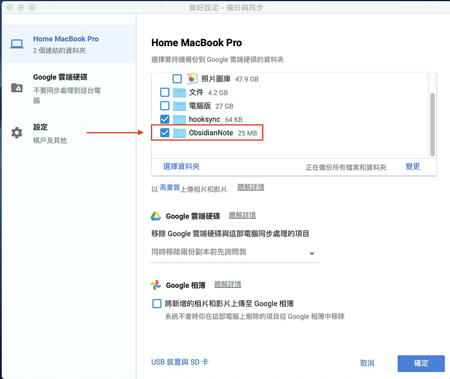Click the 64 KB size text
450x379 pixels.
[x=234, y=120]
